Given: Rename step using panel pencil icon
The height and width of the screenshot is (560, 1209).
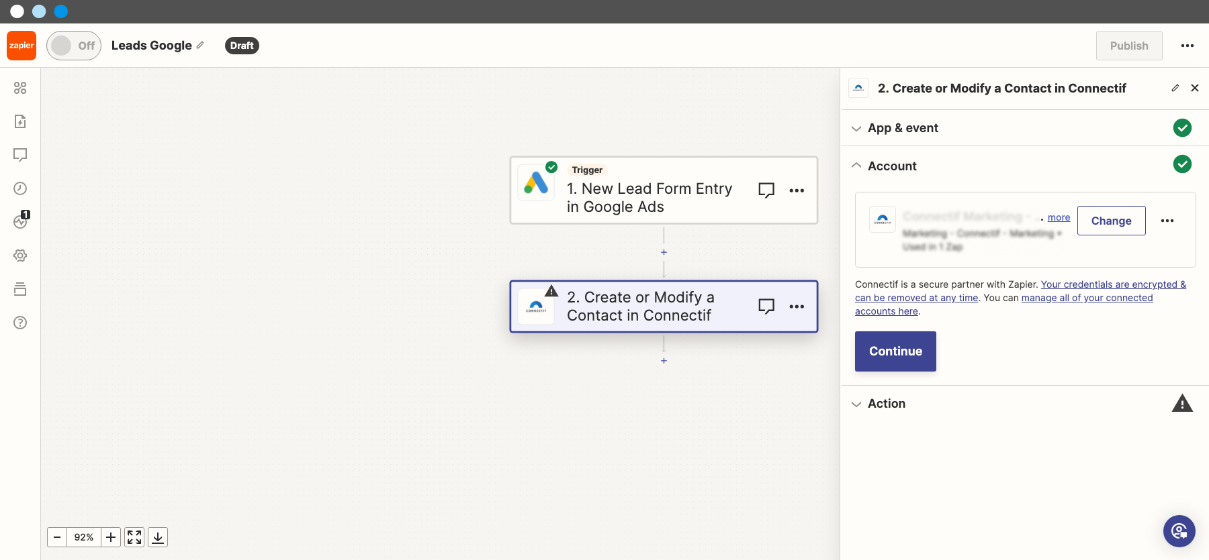Looking at the screenshot, I should [1175, 88].
